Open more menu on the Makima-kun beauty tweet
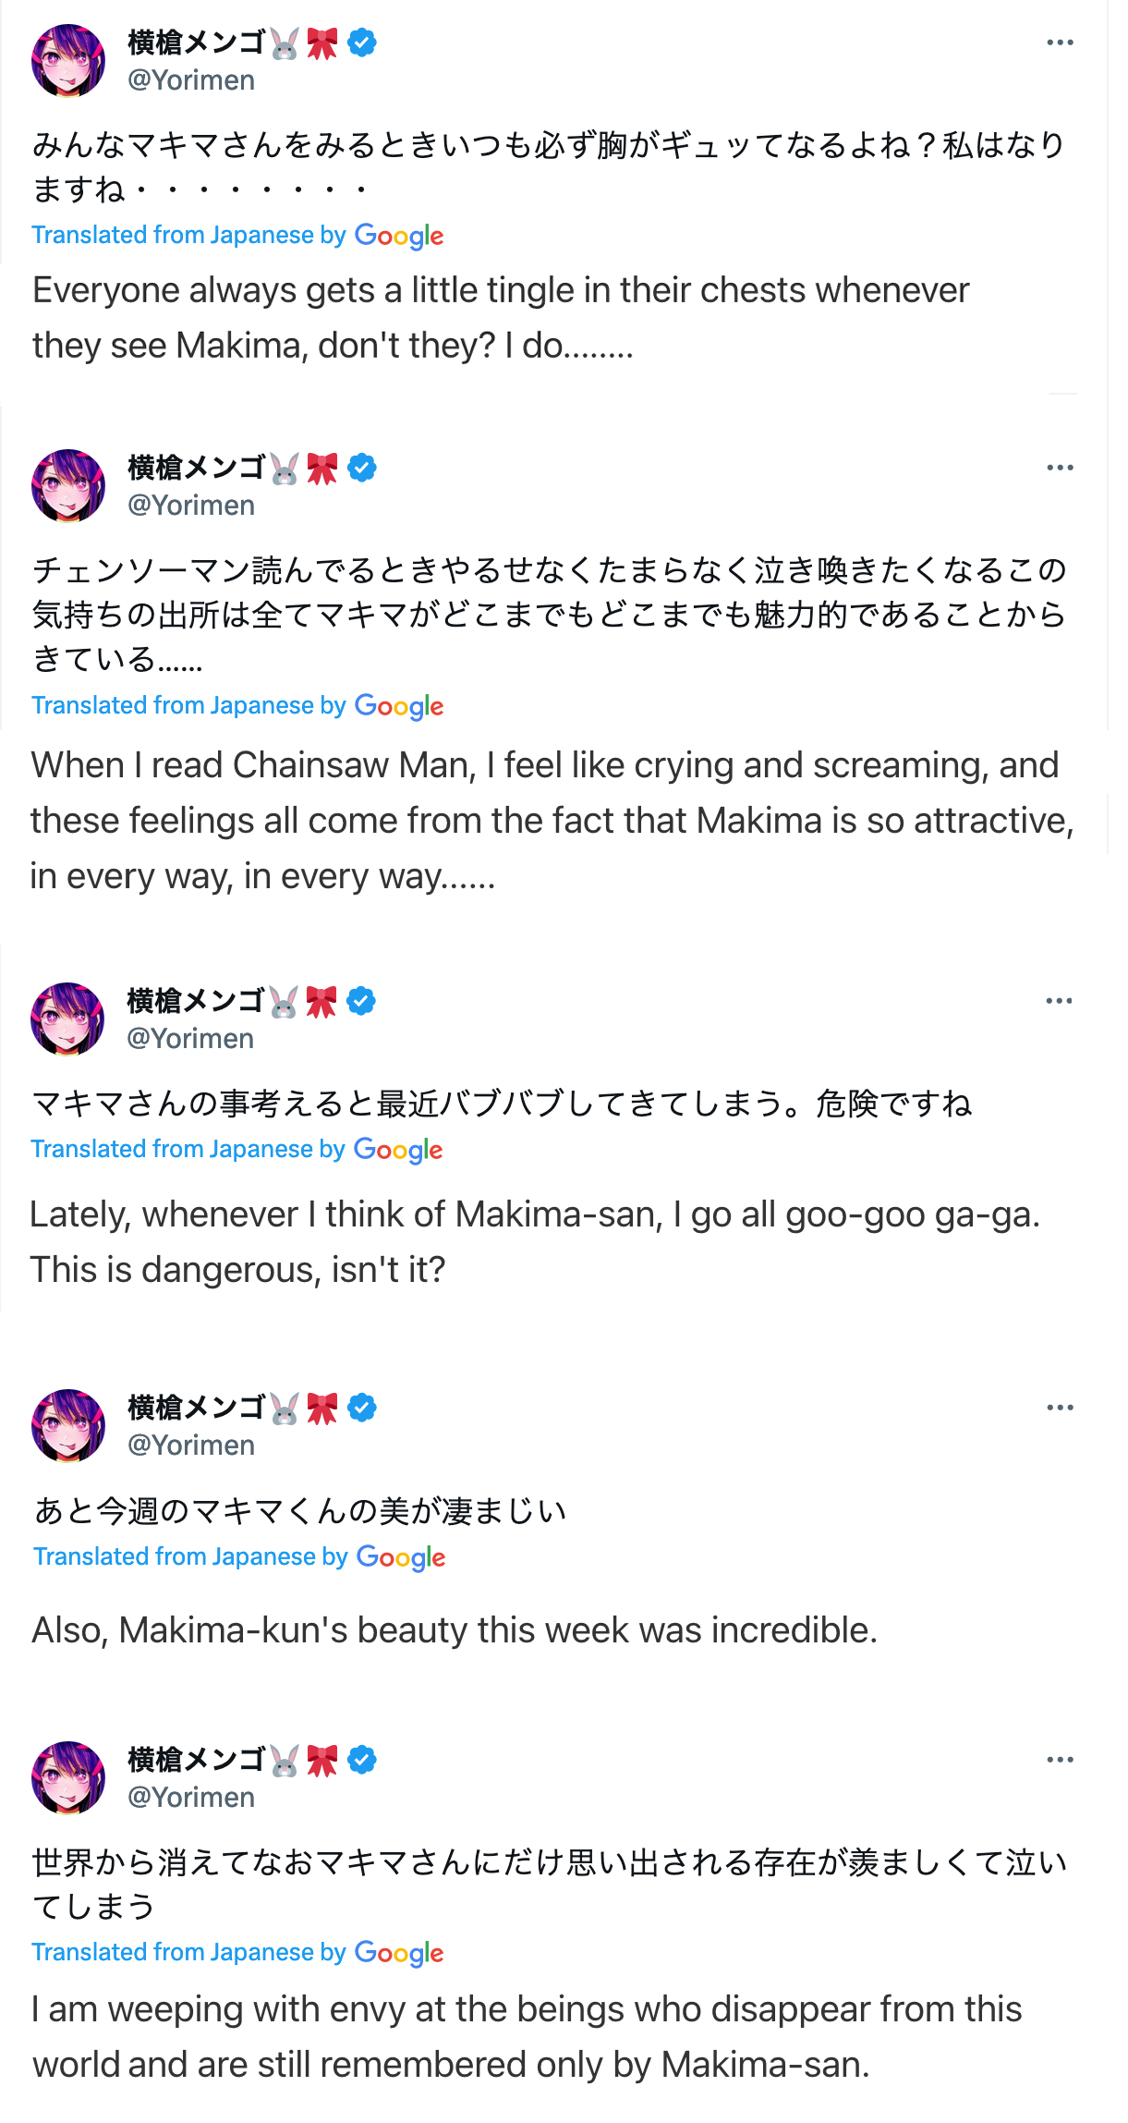Screen dimensions: 1128x2123 1060,1408
